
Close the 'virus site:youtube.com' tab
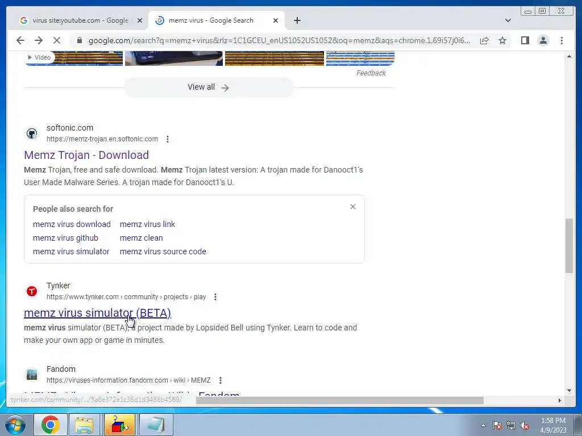pyautogui.click(x=140, y=20)
